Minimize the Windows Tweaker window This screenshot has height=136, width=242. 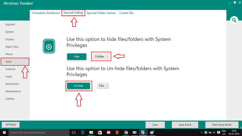coord(230,3)
